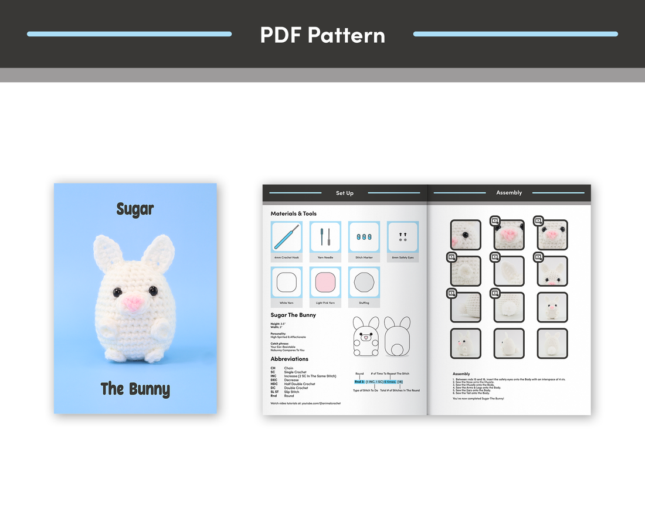Click video icon on single ear photo
The image size is (645, 516).
pos(495,257)
